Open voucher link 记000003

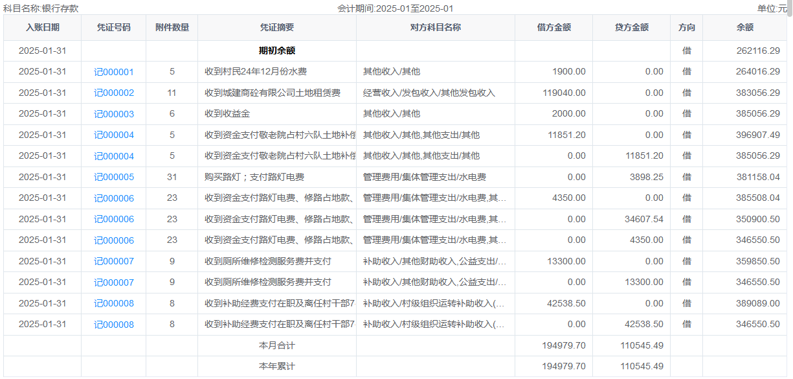pyautogui.click(x=114, y=114)
